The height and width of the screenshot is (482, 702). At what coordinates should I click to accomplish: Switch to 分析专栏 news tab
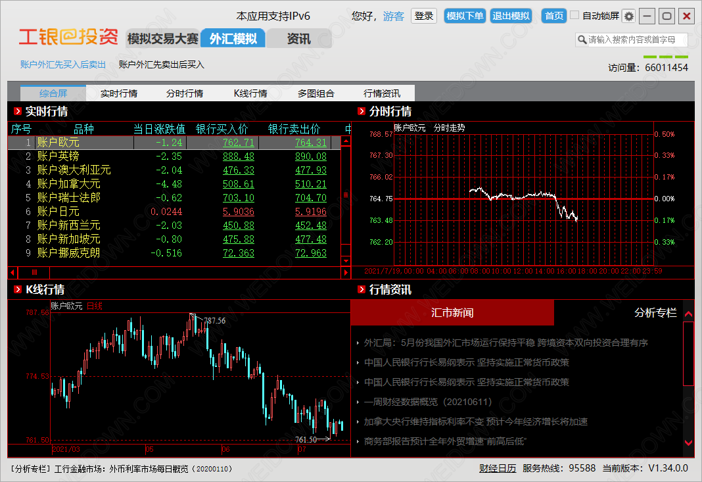click(x=655, y=312)
